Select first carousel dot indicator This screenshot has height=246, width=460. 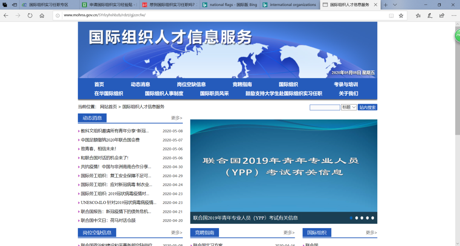tap(351, 218)
